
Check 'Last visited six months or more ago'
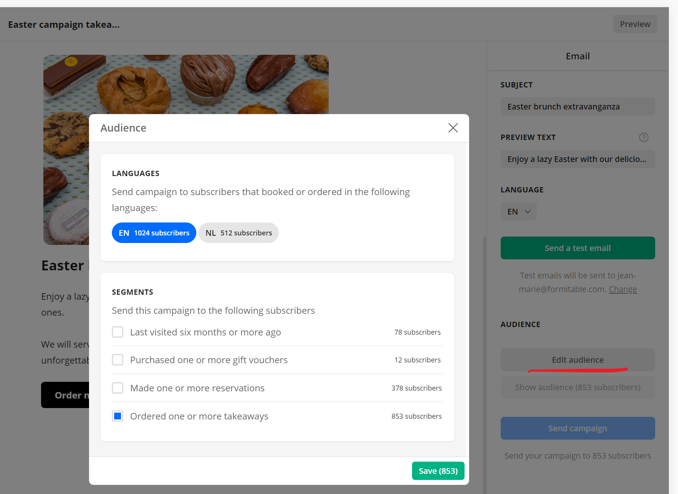pos(118,332)
